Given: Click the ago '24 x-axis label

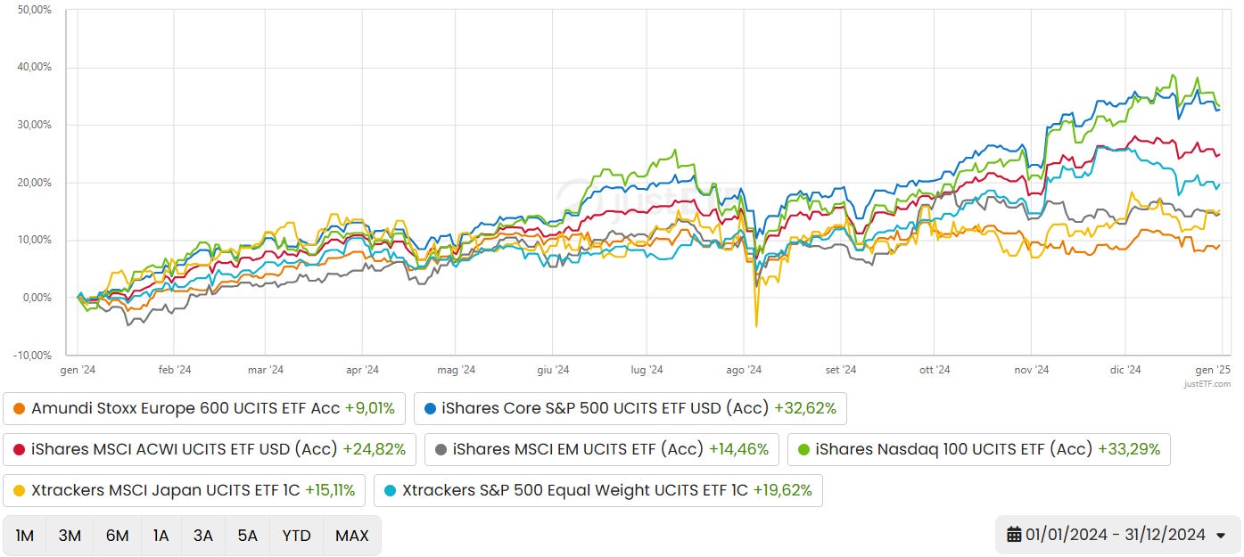Looking at the screenshot, I should pos(743,369).
